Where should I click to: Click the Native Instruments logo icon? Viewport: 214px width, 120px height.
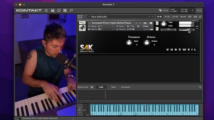[x=199, y=10]
